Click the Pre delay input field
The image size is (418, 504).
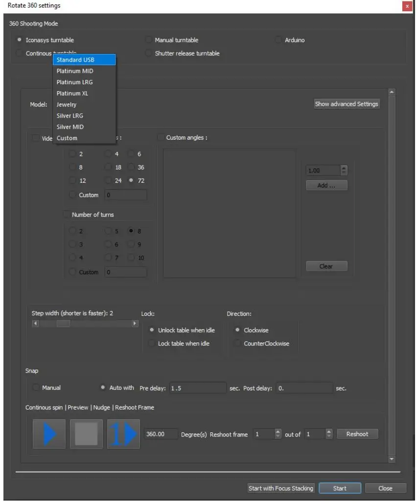tap(198, 388)
